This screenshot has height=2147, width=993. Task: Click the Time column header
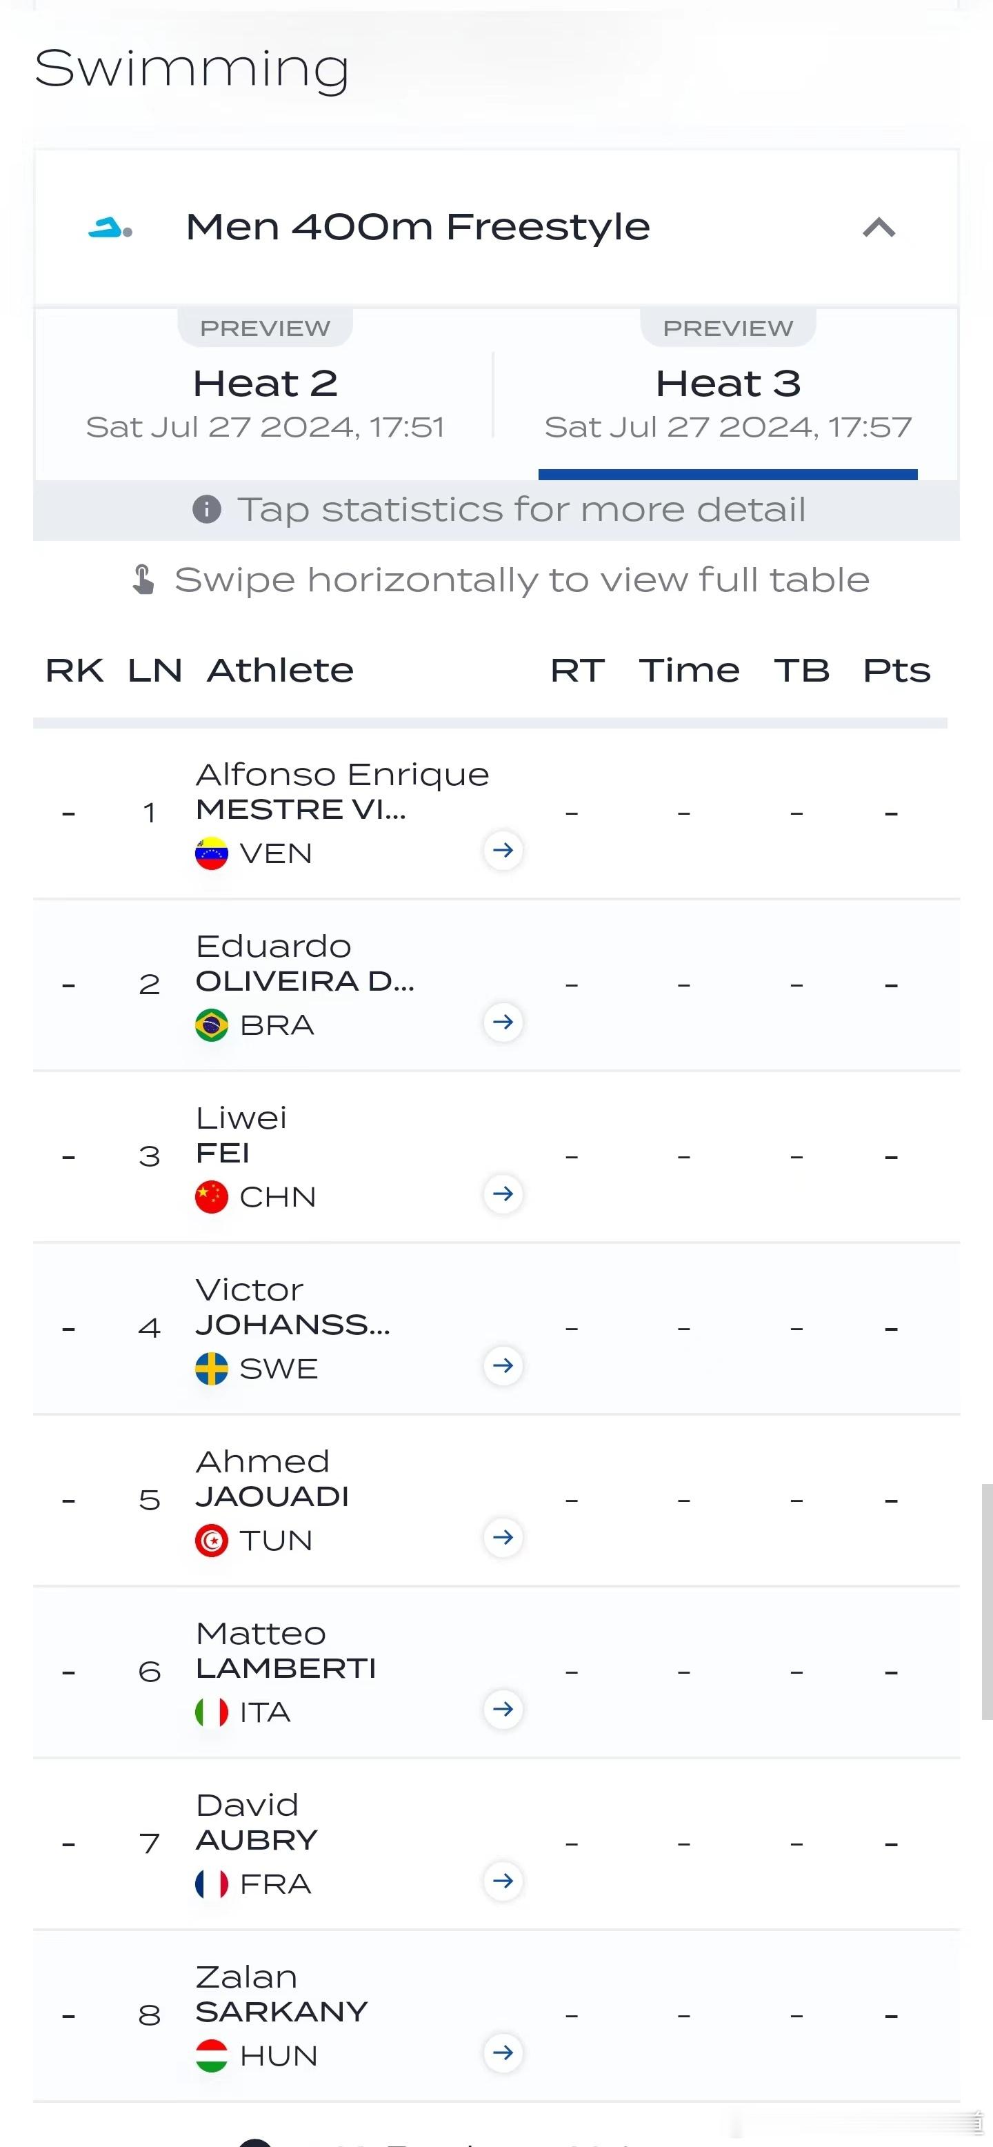click(x=689, y=670)
